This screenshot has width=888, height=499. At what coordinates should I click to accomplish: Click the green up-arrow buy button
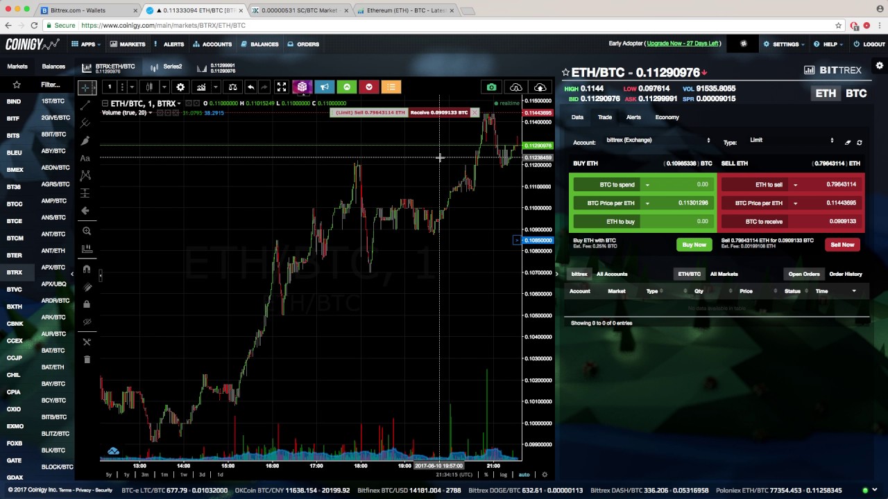click(x=346, y=87)
